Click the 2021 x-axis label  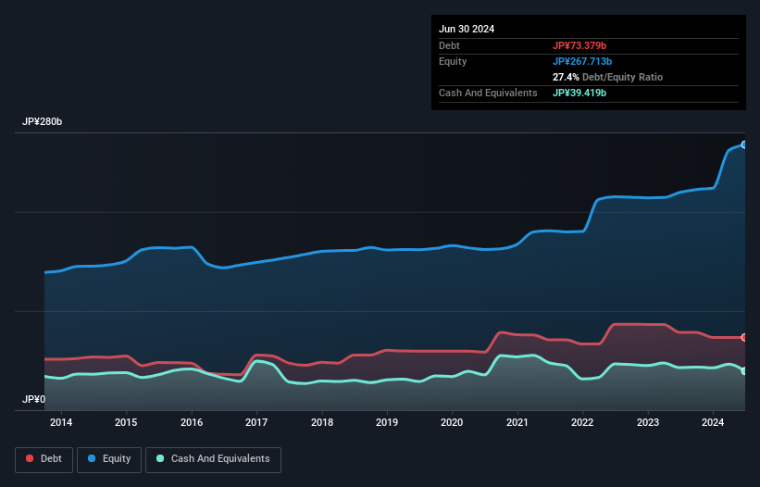tap(517, 422)
